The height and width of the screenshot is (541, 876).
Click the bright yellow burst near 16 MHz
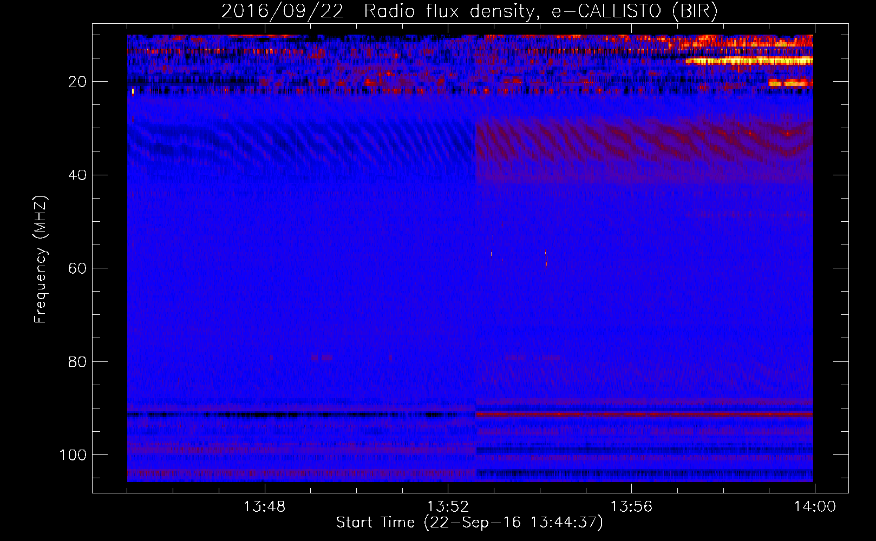[749, 61]
